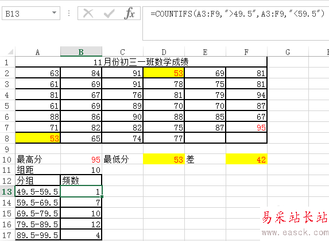Screen dimensions: 329x241
Task: Click the Select All corner triangle
Action: [10, 52]
